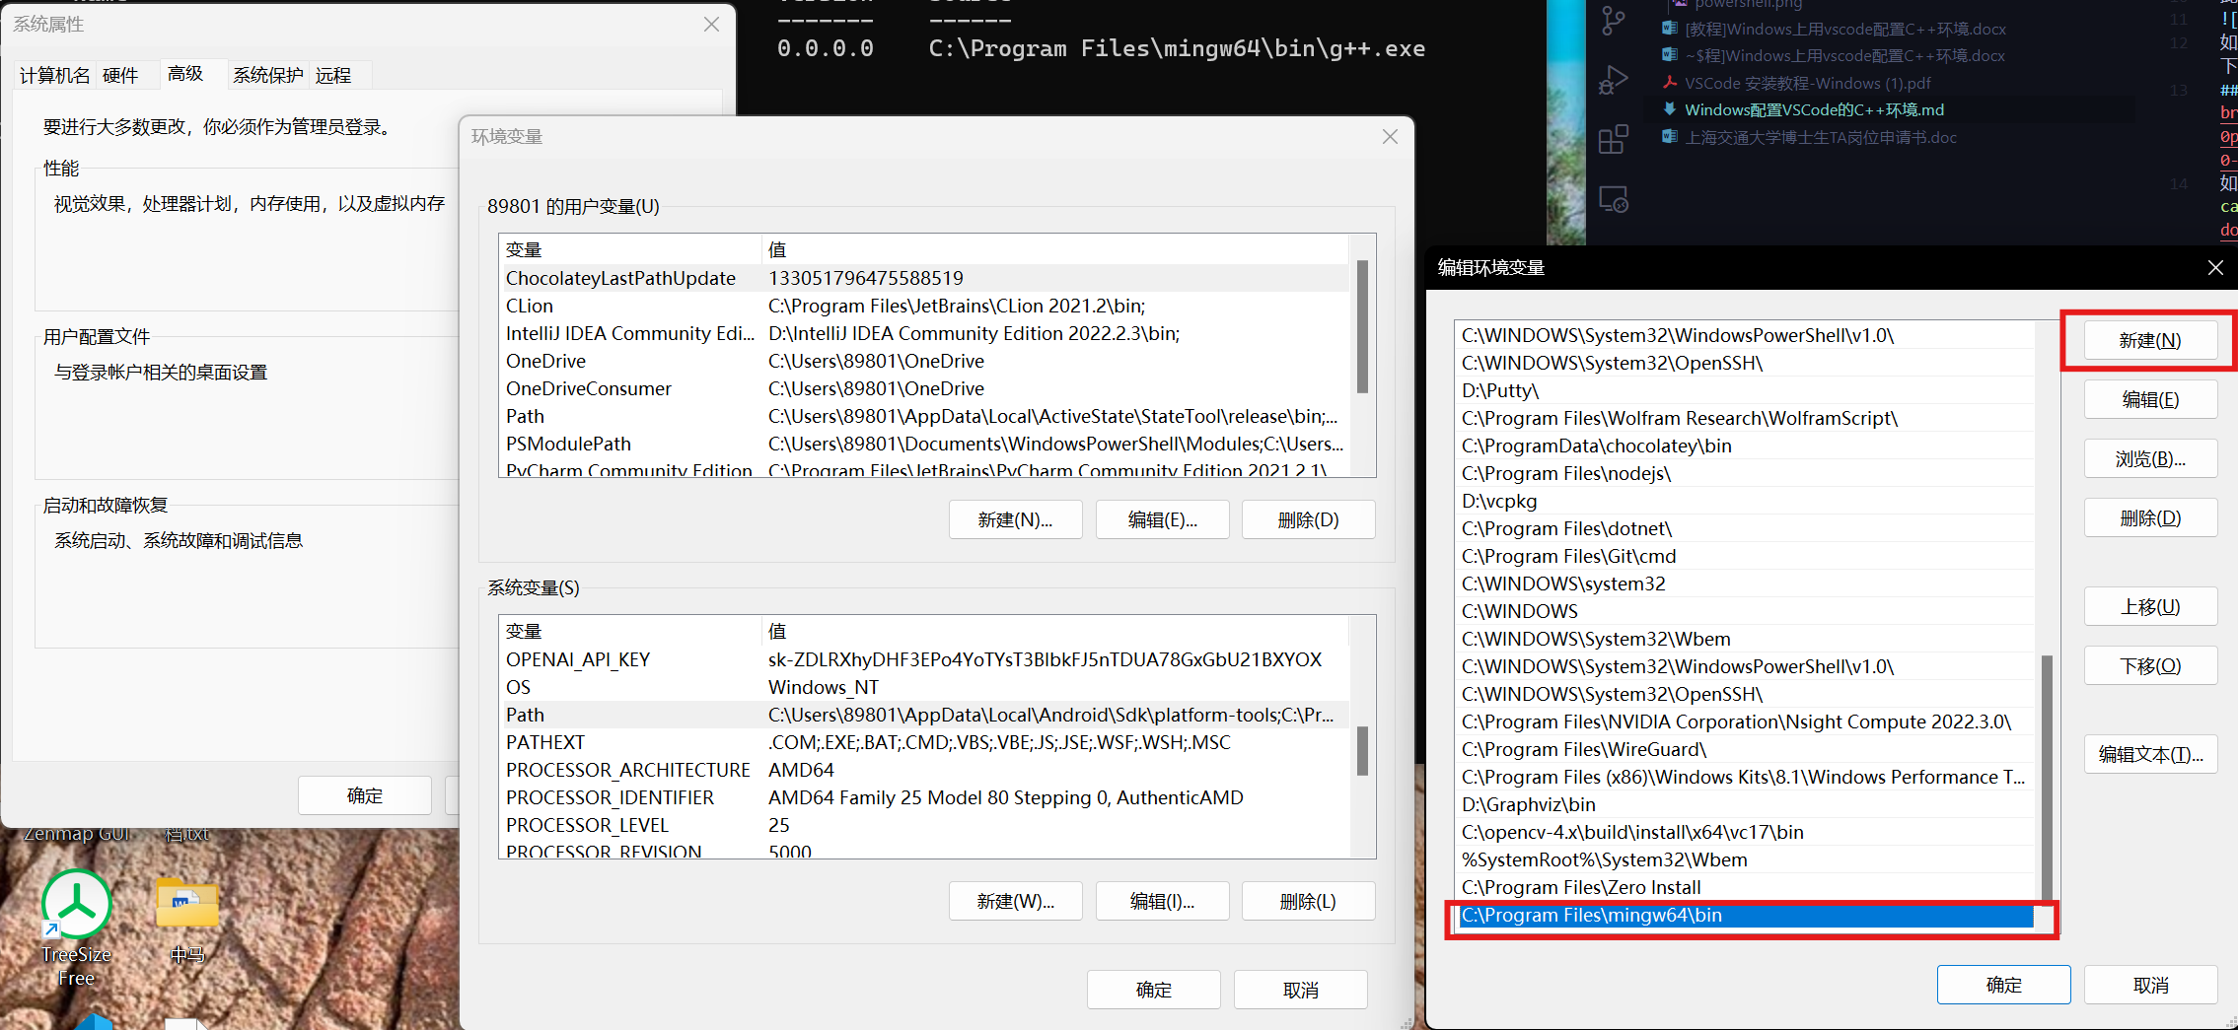Click 浏览(B)... to browse for a directory
2238x1030 pixels.
coord(2150,458)
